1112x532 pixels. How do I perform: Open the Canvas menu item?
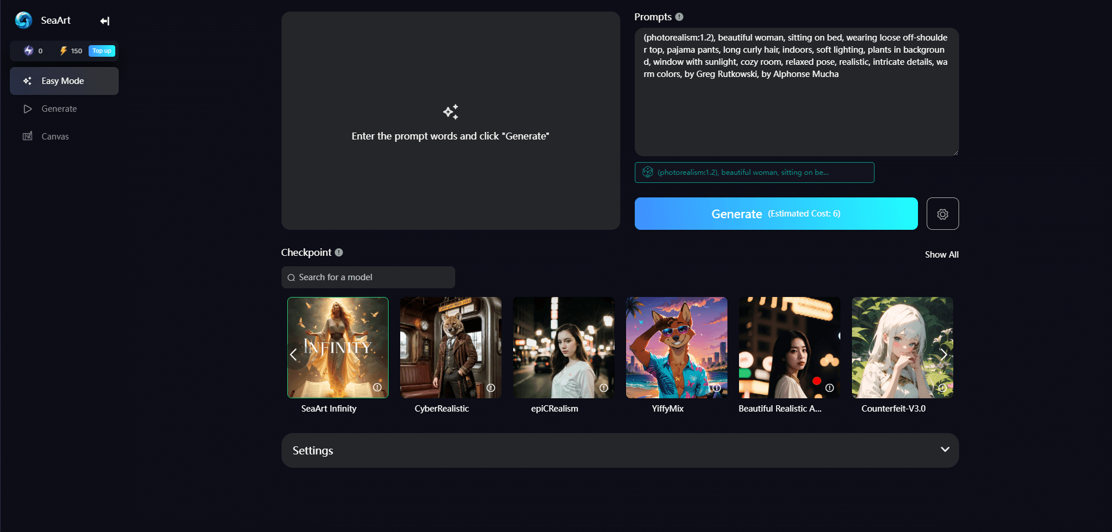55,137
